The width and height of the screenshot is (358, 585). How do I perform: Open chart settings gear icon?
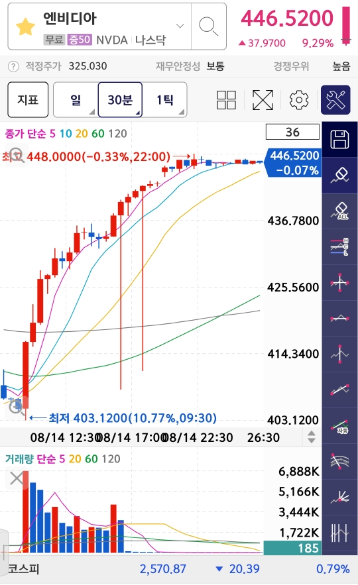(299, 100)
